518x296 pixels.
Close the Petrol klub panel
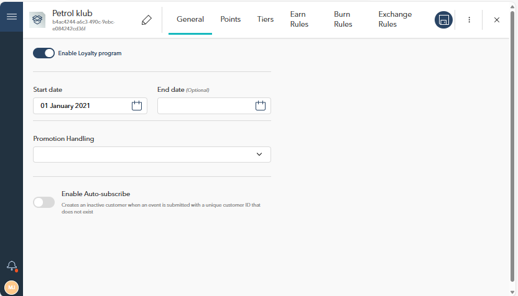click(x=496, y=20)
